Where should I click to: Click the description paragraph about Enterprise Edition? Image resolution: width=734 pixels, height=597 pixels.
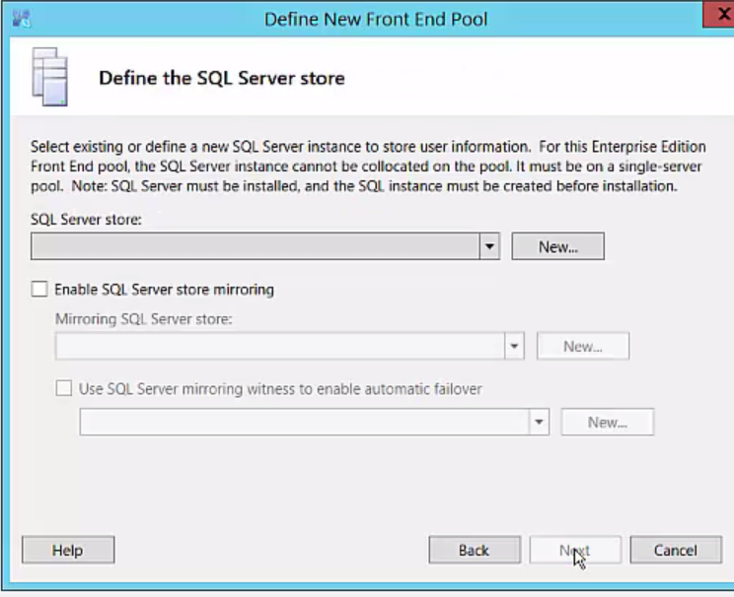368,166
